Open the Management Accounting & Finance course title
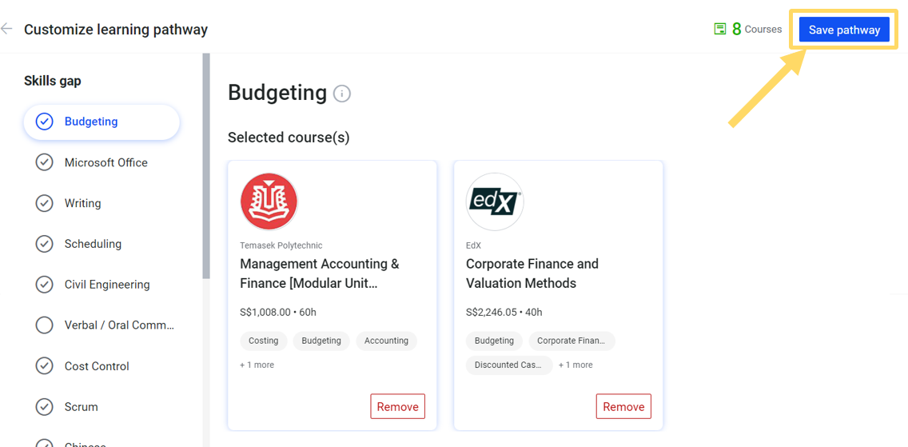908x447 pixels. pos(320,273)
